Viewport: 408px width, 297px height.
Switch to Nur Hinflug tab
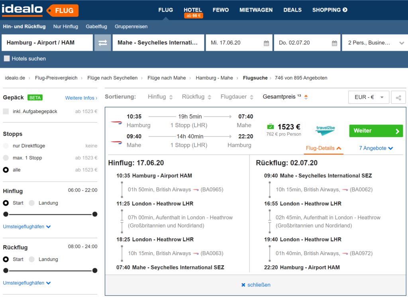66,27
